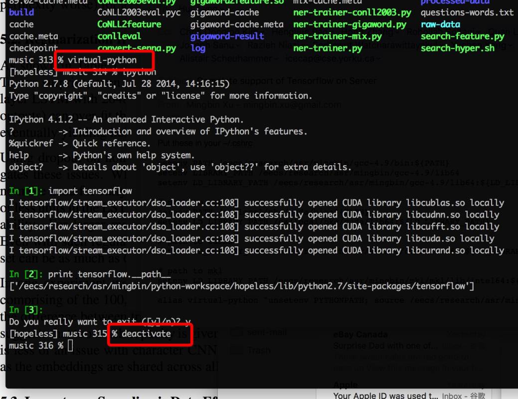Click the terminal cursor at music 316 prompt
Viewport: 518px width, 399px height.
(70, 346)
